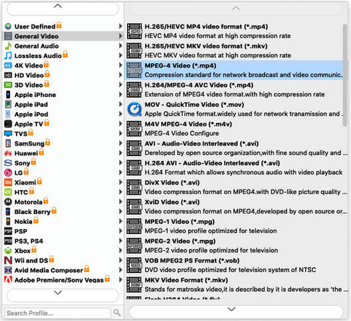Click the Motorola logo icon
Image resolution: width=351 pixels, height=321 pixels.
pyautogui.click(x=8, y=202)
